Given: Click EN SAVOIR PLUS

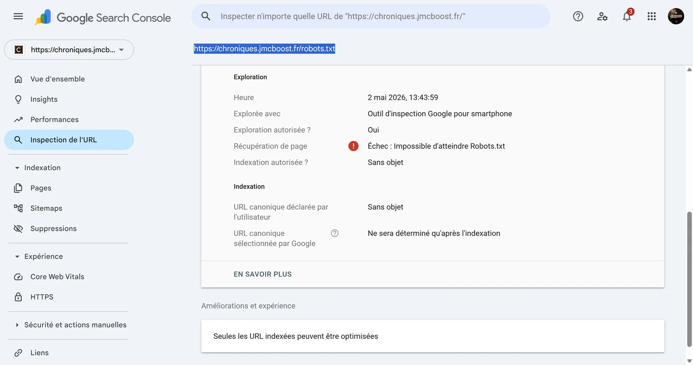Looking at the screenshot, I should tap(262, 274).
